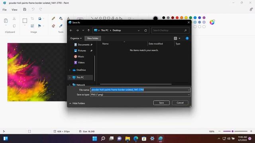Open the Save as type dropdown

click(188, 95)
